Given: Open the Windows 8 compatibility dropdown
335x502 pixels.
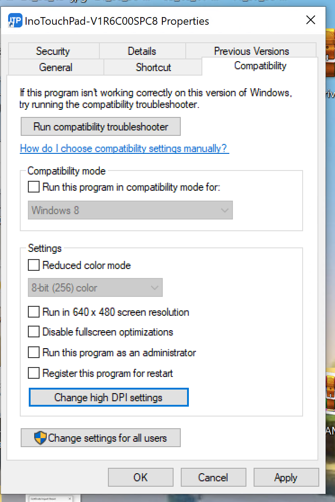Looking at the screenshot, I should pyautogui.click(x=130, y=210).
